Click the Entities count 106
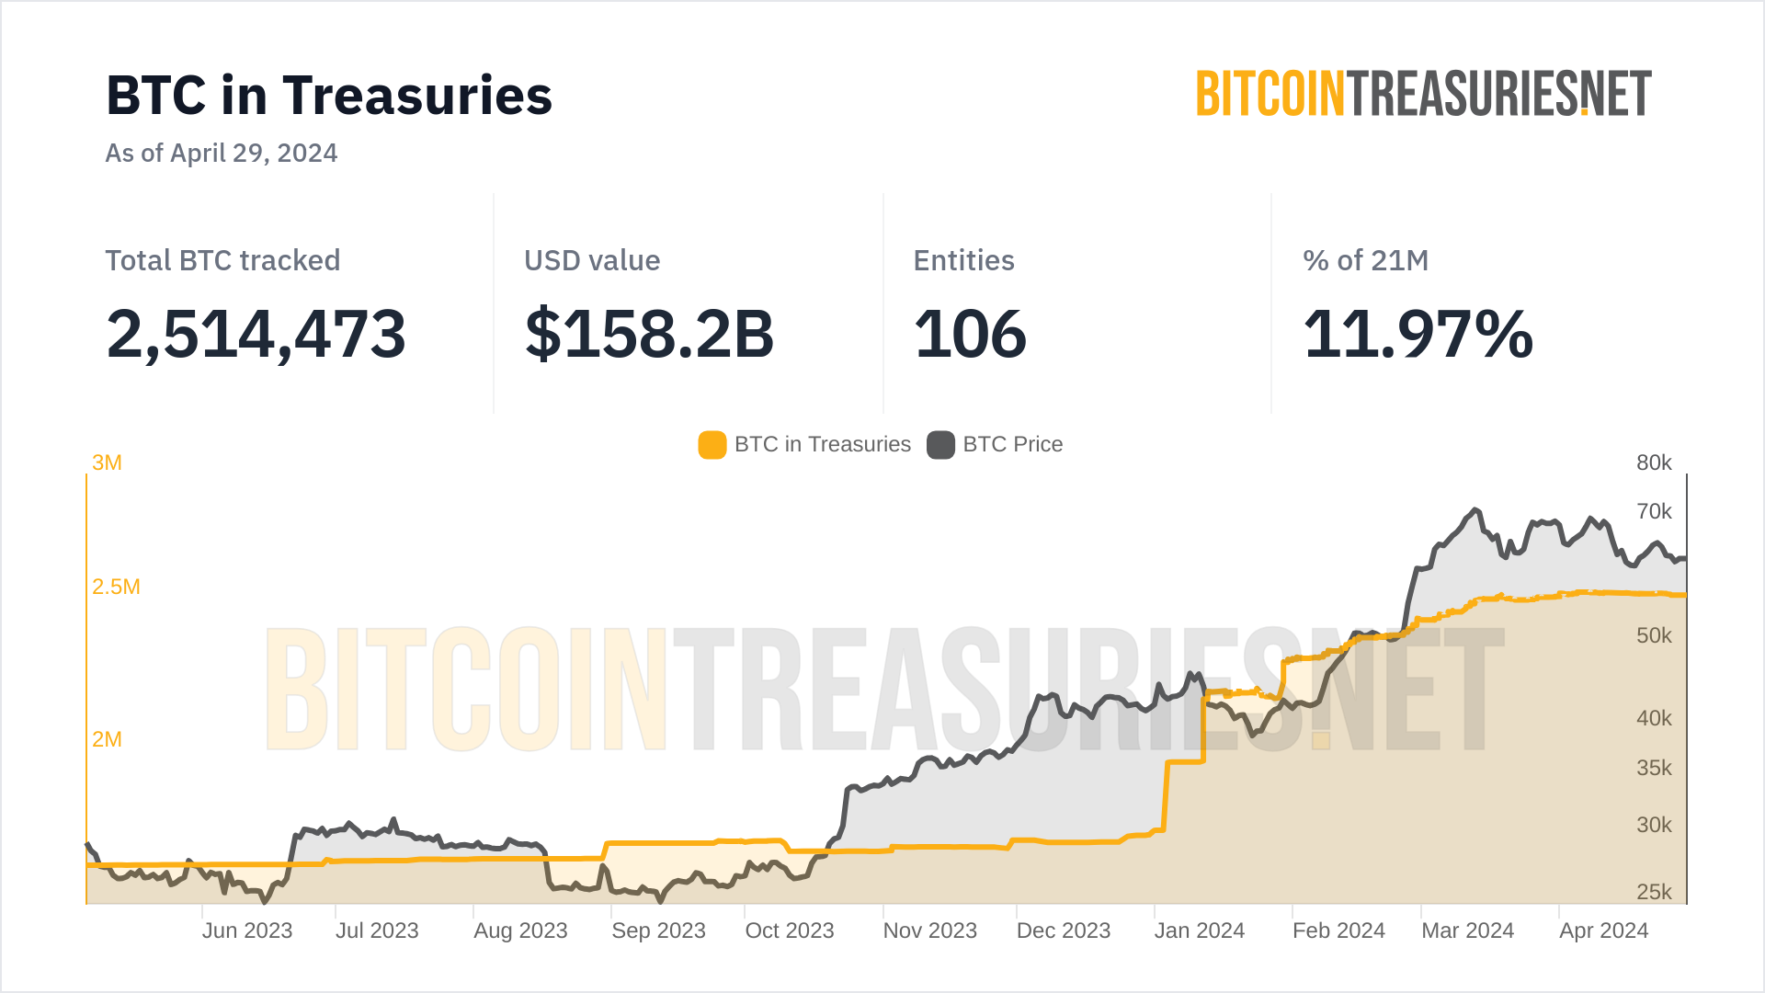Image resolution: width=1765 pixels, height=993 pixels. tap(970, 334)
